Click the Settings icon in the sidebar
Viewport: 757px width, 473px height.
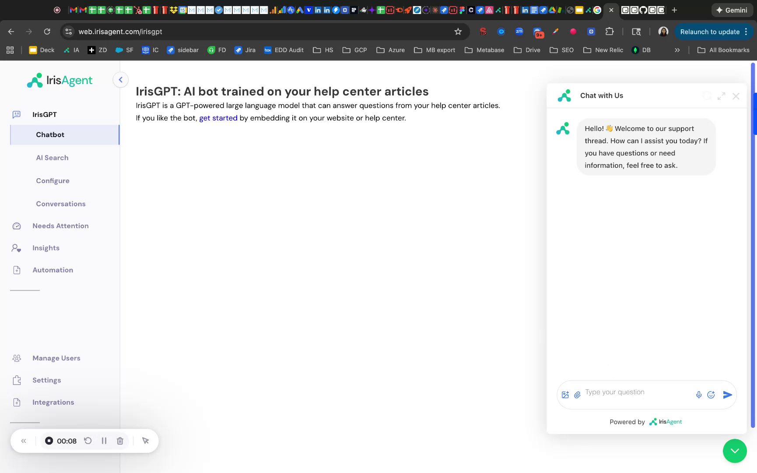[17, 380]
